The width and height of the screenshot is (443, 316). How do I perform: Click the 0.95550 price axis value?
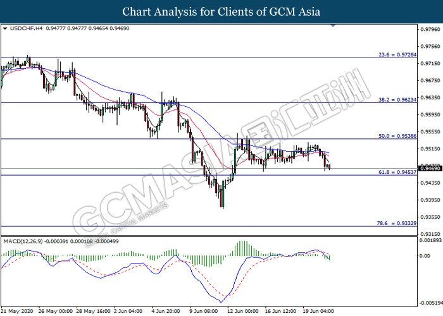pos(430,131)
